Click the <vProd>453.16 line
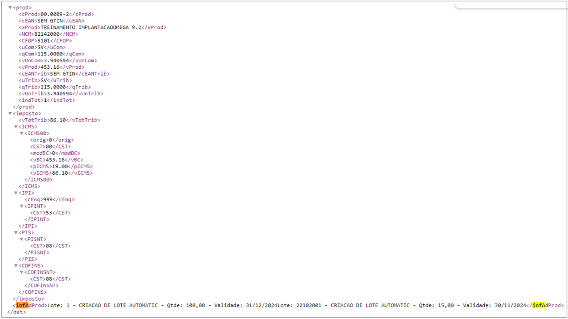This screenshot has width=568, height=319. [51, 67]
